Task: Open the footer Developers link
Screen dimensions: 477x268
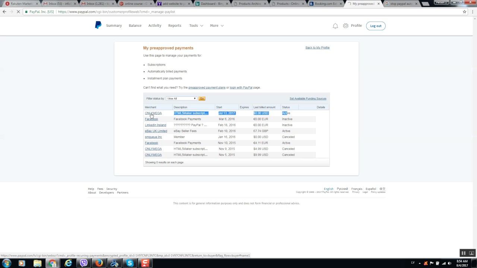Action: tap(107, 193)
